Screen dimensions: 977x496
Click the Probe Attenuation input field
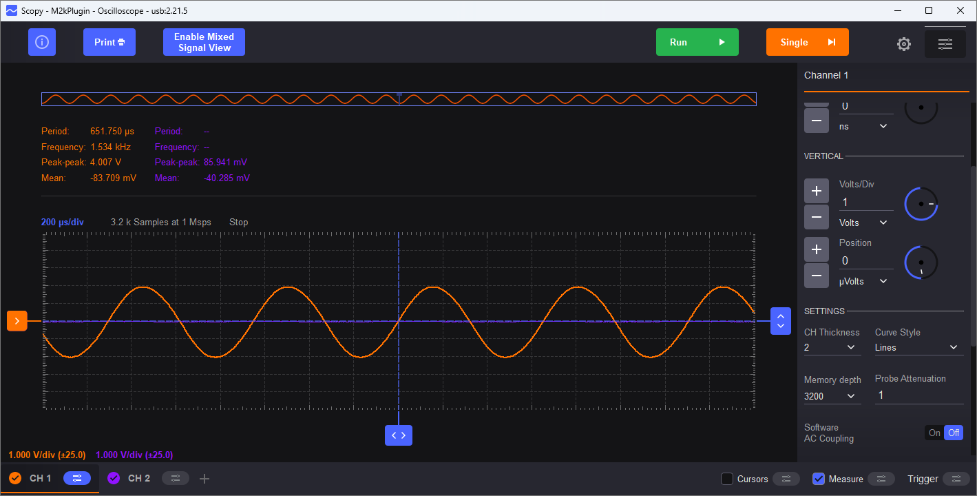click(x=918, y=394)
